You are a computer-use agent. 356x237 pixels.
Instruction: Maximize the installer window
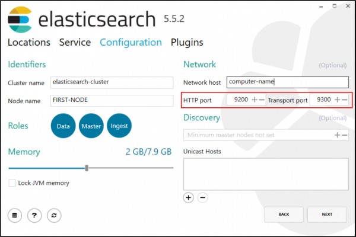tap(335, 6)
